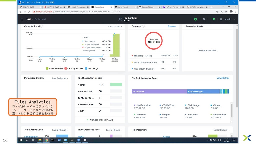The width and height of the screenshot is (256, 144).
Task: Go back in browser history
Action: tap(20, 12)
